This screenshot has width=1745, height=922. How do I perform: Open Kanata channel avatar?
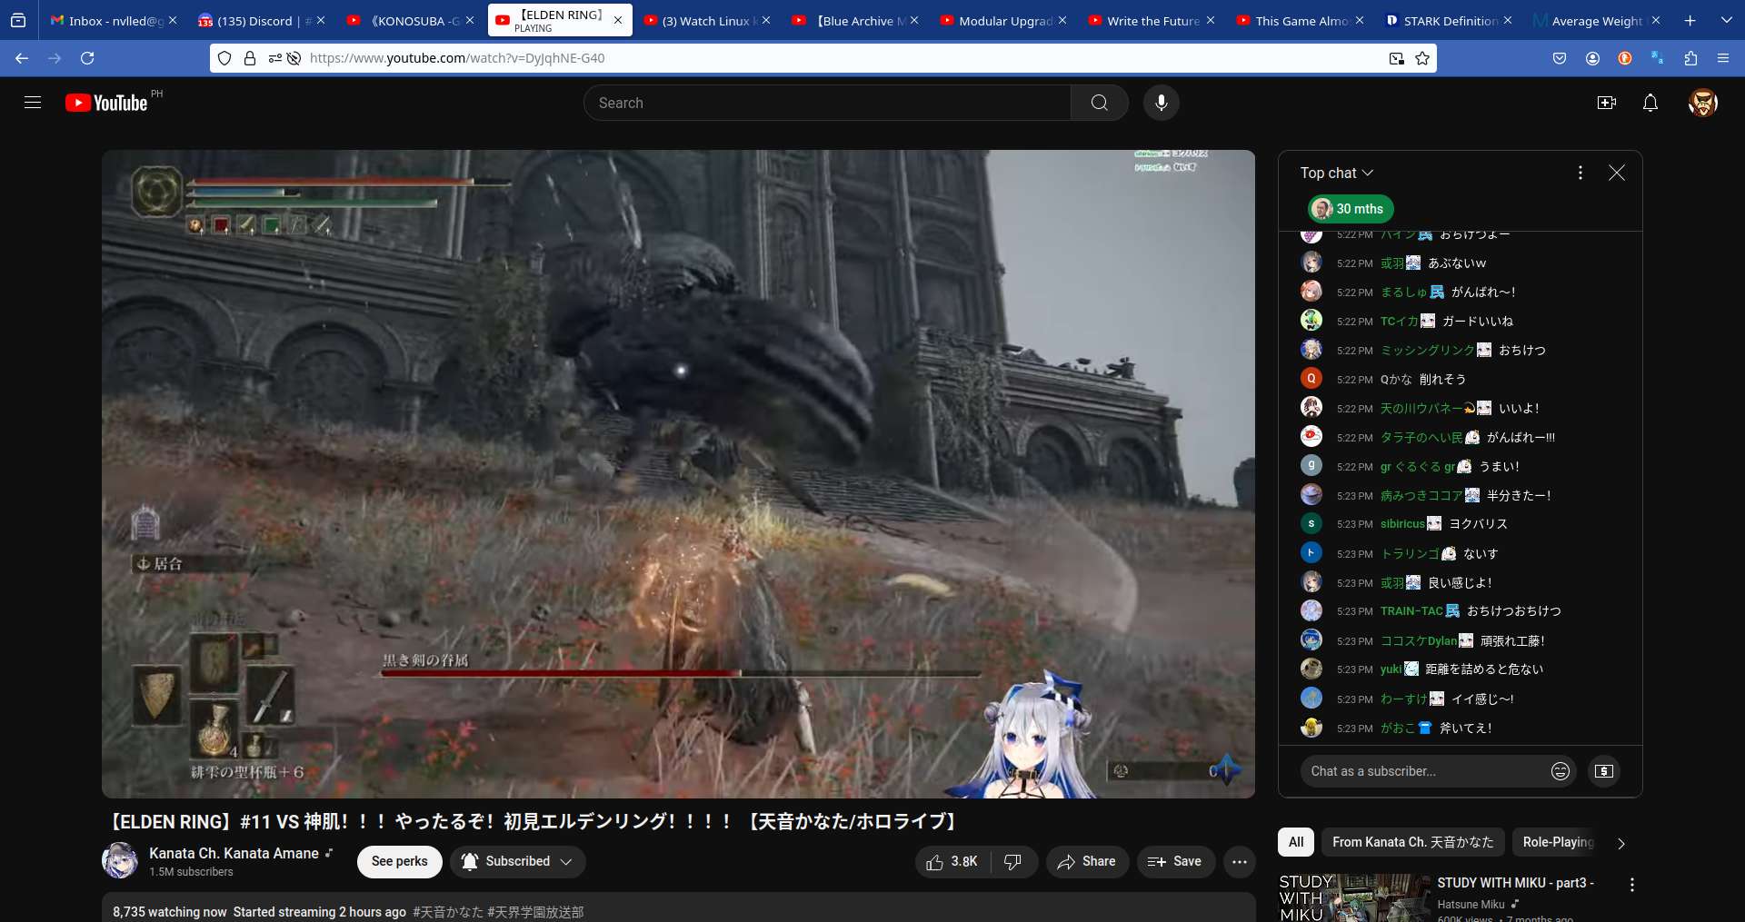(x=120, y=861)
